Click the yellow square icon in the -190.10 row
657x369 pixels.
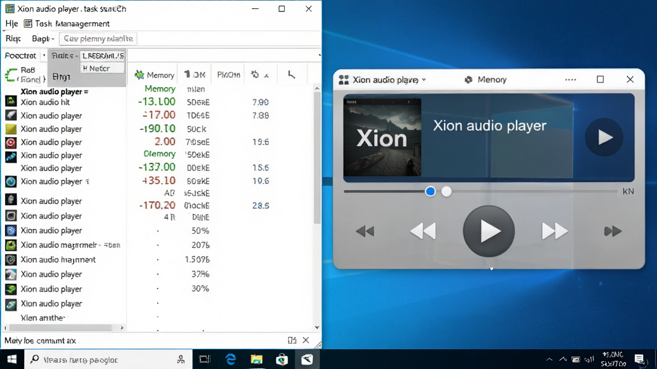(x=11, y=129)
